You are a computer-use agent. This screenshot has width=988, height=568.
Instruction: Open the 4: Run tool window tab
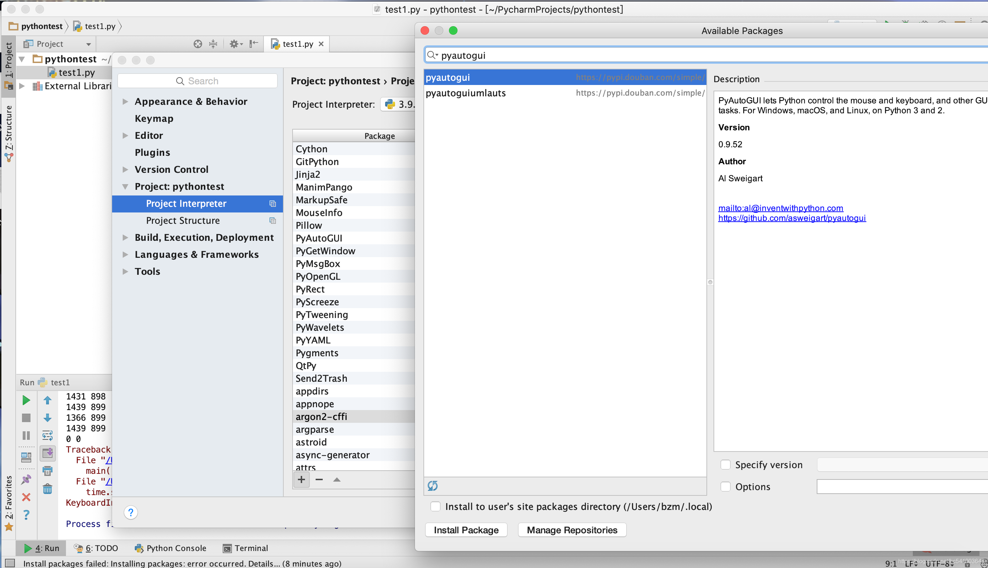(41, 548)
